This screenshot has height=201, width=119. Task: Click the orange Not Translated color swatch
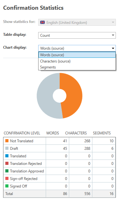pos(7,141)
